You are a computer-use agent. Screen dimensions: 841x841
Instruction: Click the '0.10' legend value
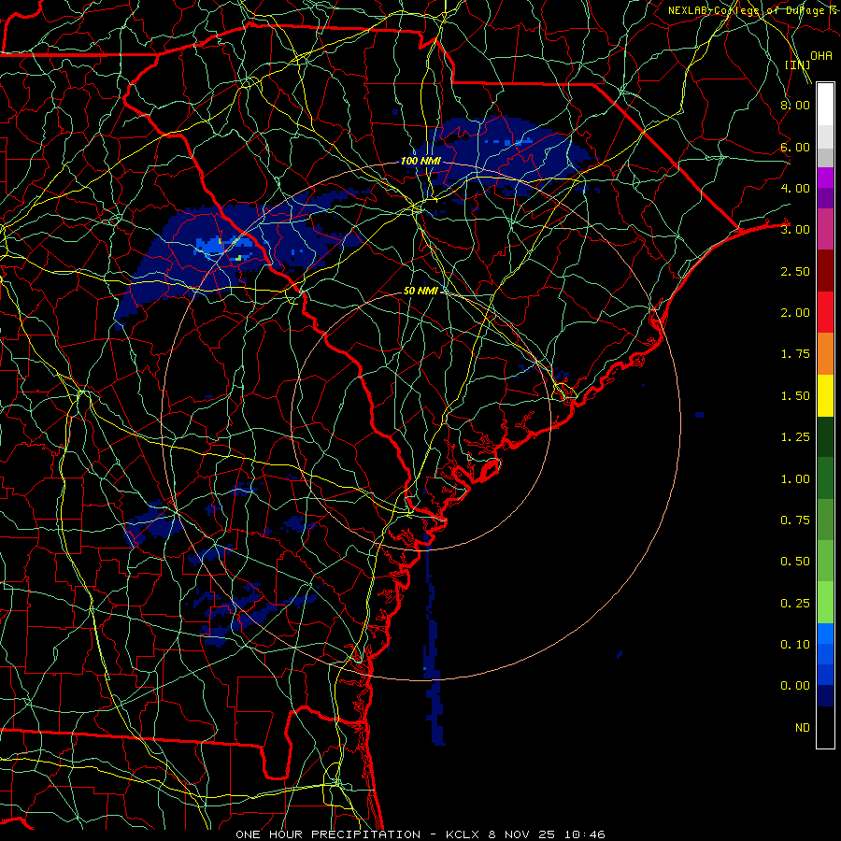pyautogui.click(x=795, y=645)
